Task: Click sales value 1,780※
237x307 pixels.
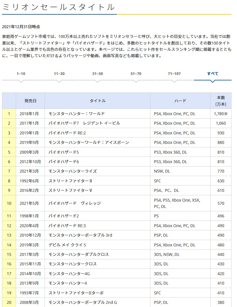Action: tap(221, 114)
